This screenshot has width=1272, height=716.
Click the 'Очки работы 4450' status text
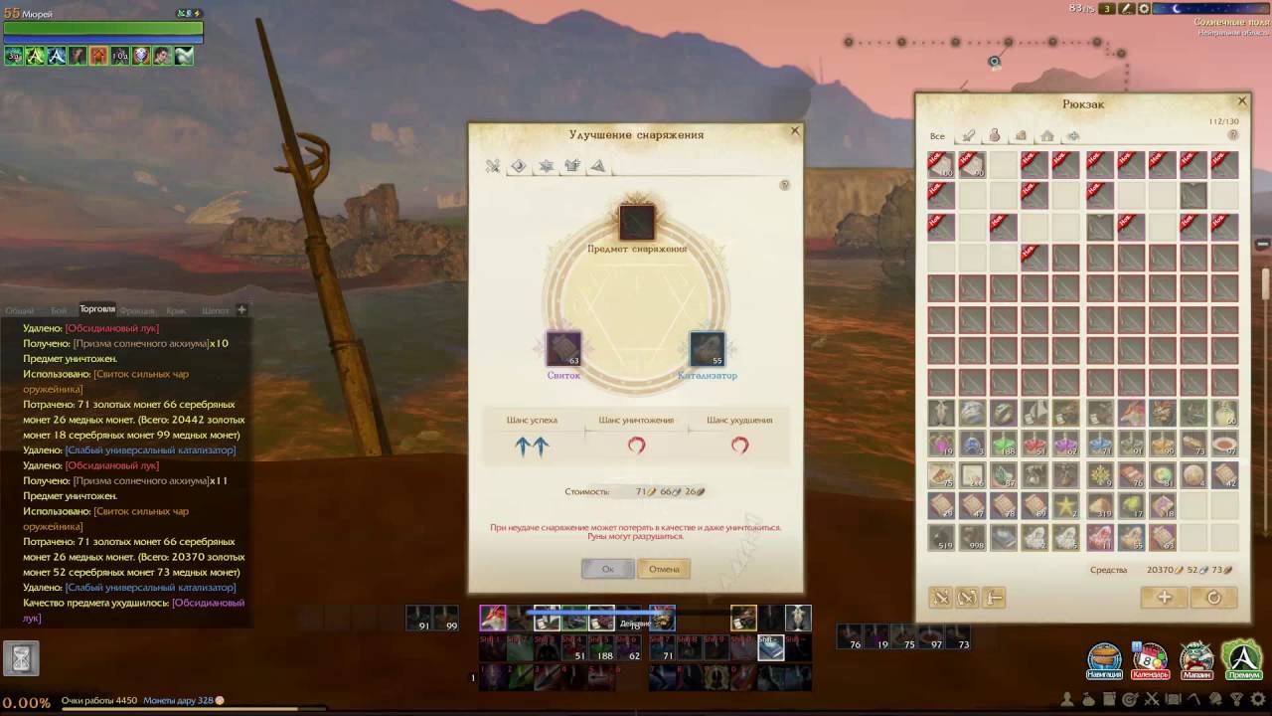pyautogui.click(x=99, y=700)
